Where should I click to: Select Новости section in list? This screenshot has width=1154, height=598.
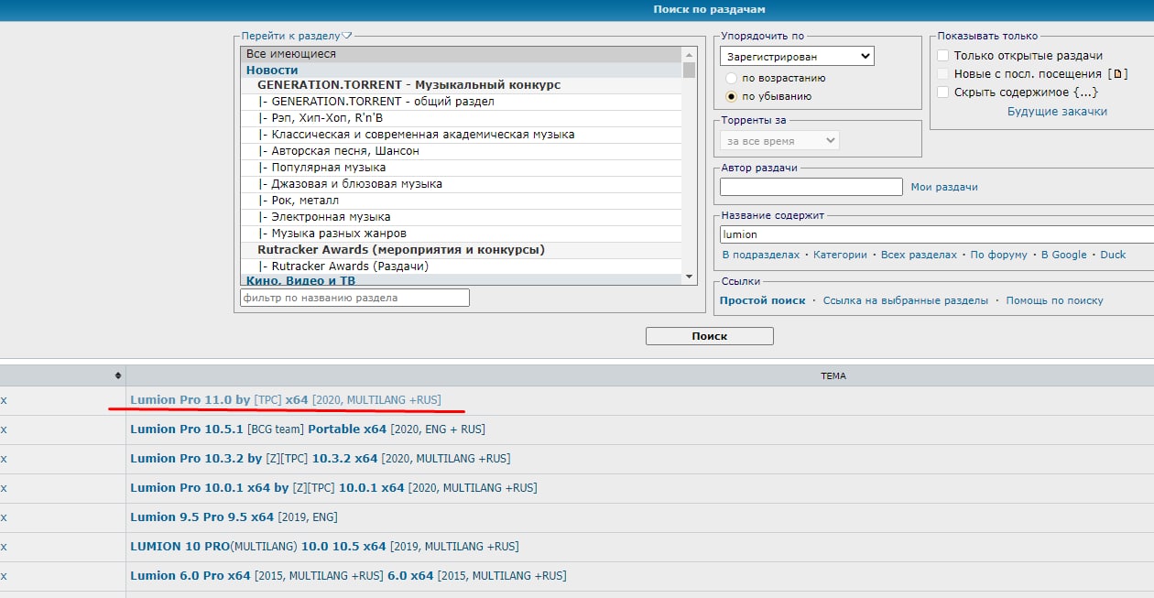[462, 70]
